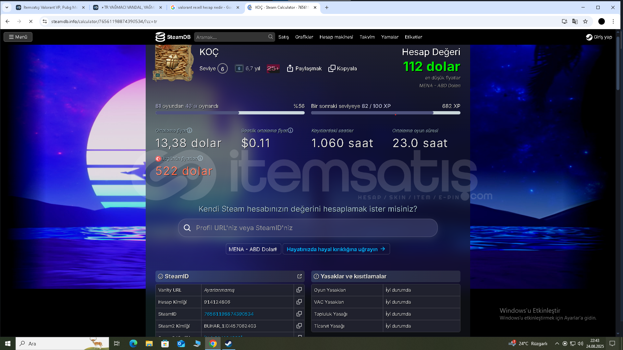Install app icon in address bar
Viewport: 623px width, 350px height.
(564, 21)
